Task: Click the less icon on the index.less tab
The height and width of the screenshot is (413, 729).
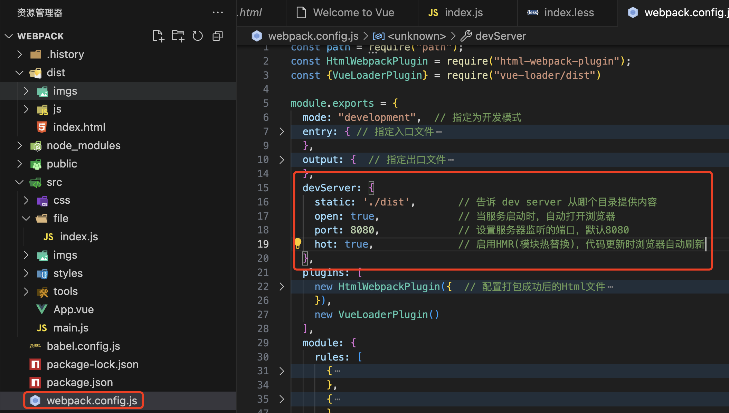Action: [532, 12]
